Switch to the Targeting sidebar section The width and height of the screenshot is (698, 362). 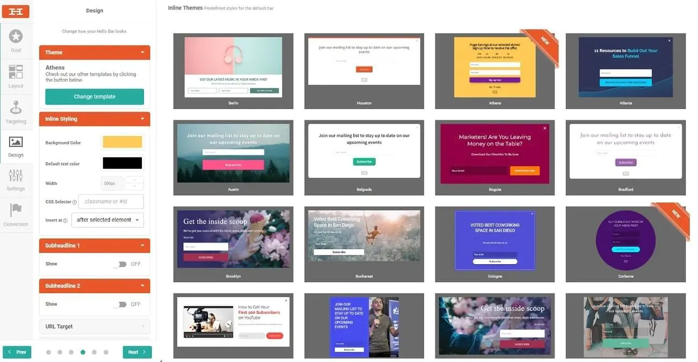pyautogui.click(x=16, y=110)
